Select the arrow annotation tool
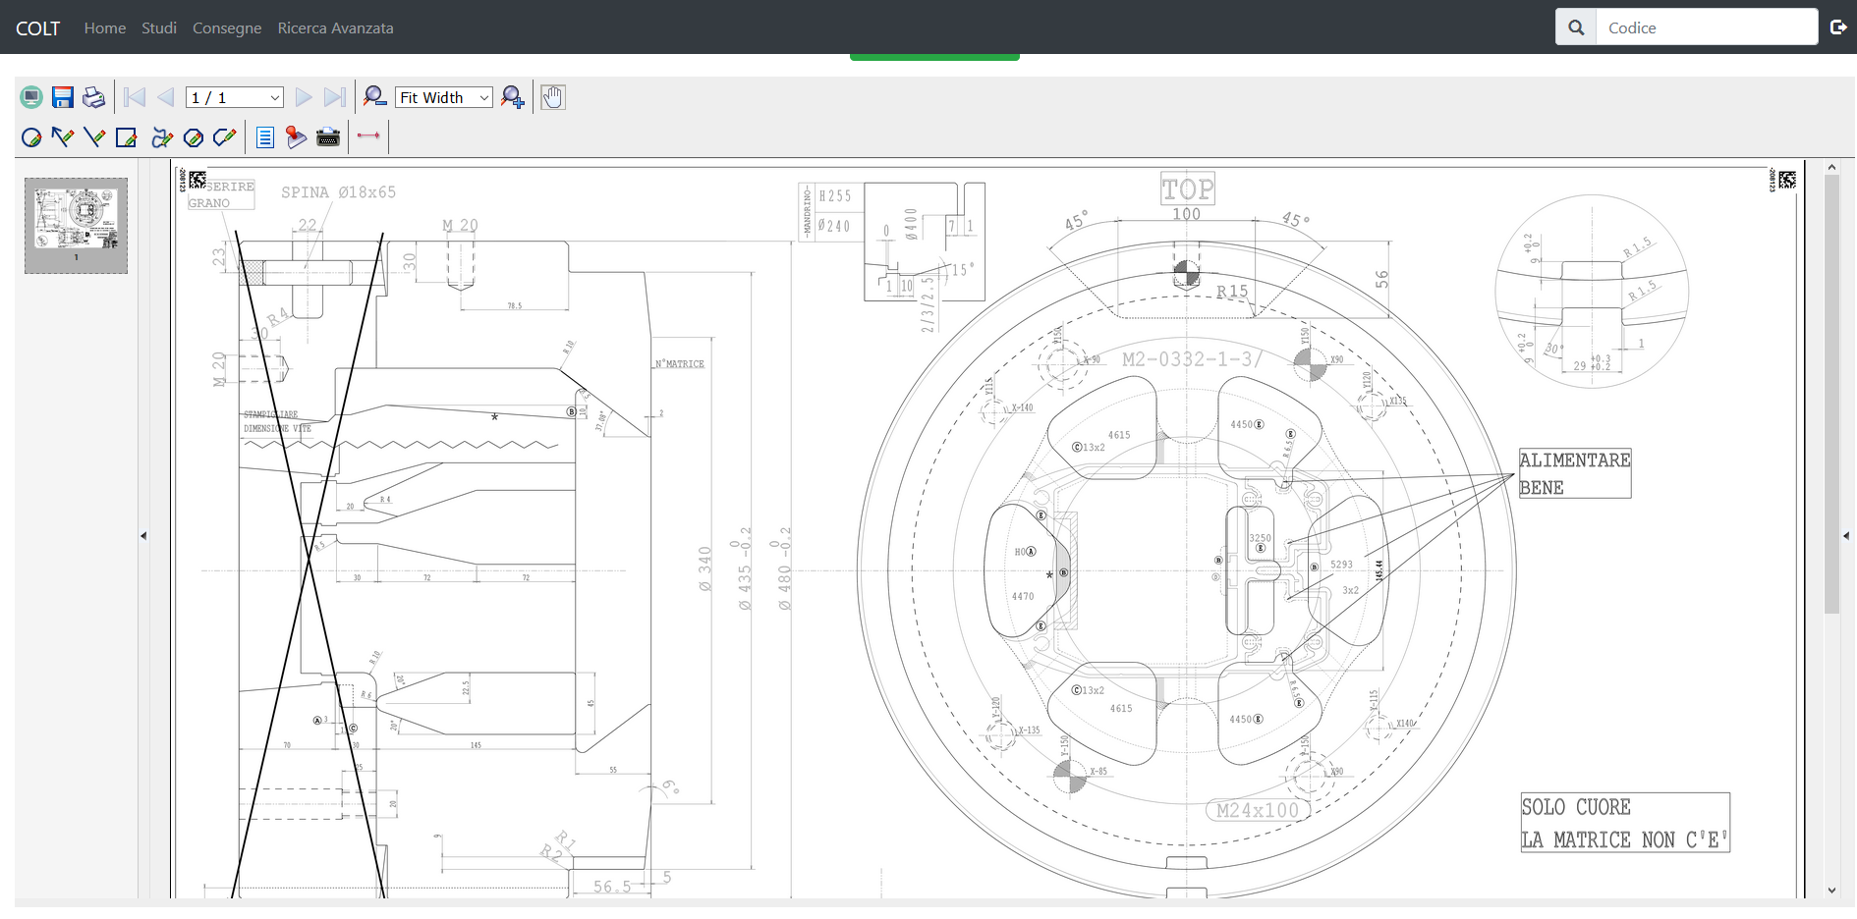The width and height of the screenshot is (1857, 919). click(63, 137)
